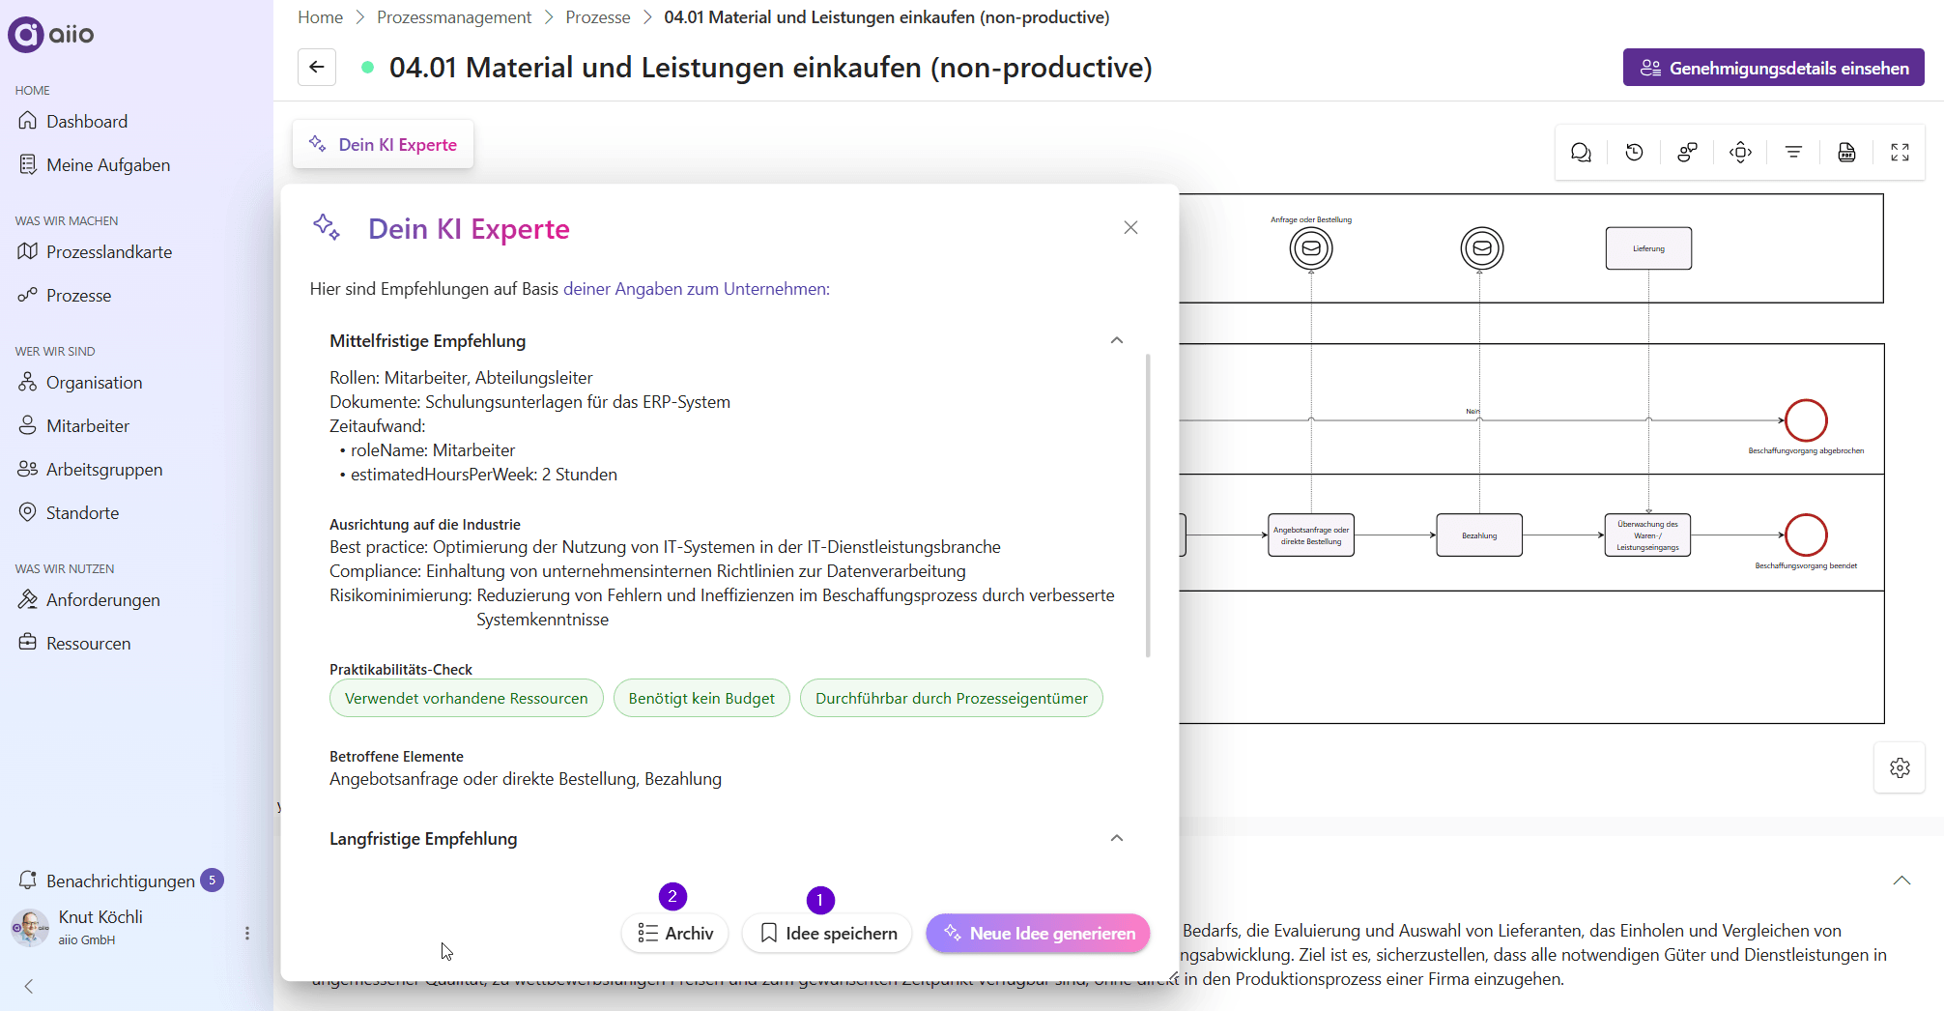Click Prozesse breadcrumb link
The width and height of the screenshot is (1944, 1011).
(x=597, y=17)
